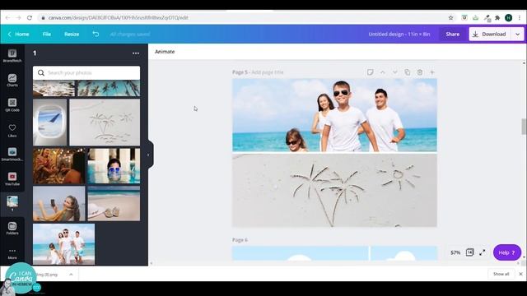Open the Chrome profile avatar
This screenshot has width=527, height=296.
[509, 18]
